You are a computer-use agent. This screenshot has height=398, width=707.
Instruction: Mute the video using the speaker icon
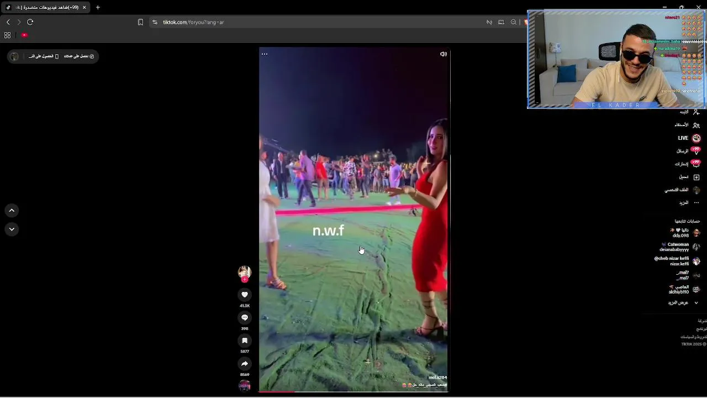pos(443,54)
